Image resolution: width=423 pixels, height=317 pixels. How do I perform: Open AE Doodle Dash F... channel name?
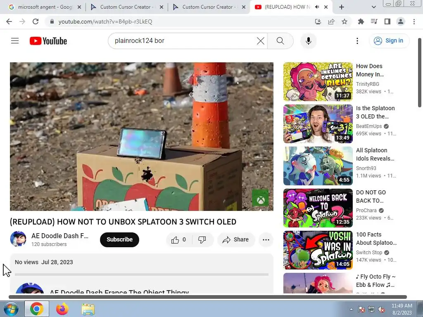click(x=60, y=236)
